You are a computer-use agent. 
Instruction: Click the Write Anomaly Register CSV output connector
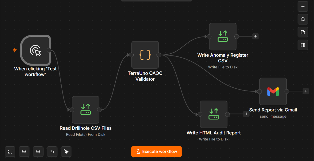tap(236, 36)
